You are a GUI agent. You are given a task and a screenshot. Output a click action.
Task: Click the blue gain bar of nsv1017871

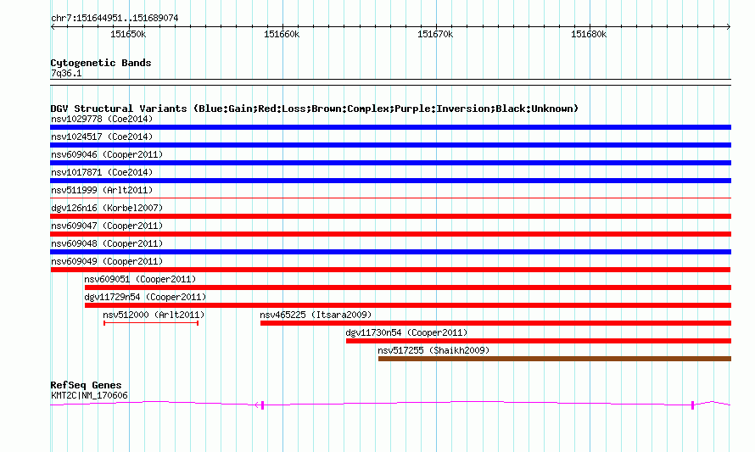click(x=390, y=181)
